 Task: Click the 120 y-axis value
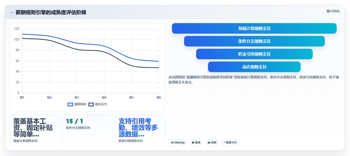(17, 29)
